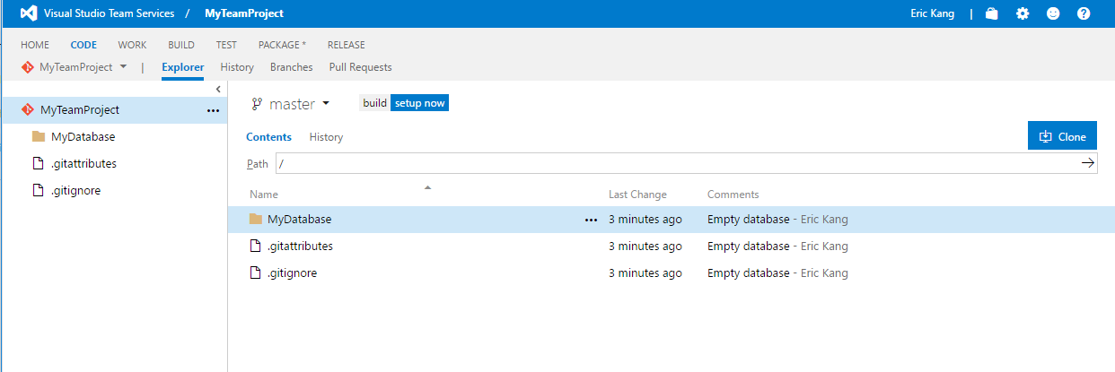Click the .gitattributes file icon in the contents list
Viewport: 1115px width, 372px height.
[x=256, y=247]
